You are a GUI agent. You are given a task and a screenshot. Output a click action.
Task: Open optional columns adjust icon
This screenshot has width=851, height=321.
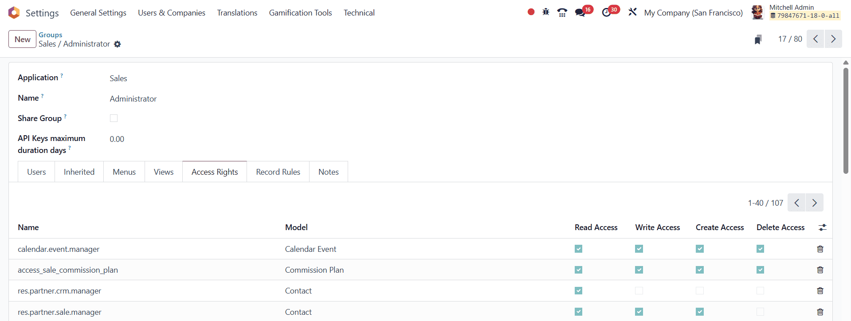tap(822, 227)
